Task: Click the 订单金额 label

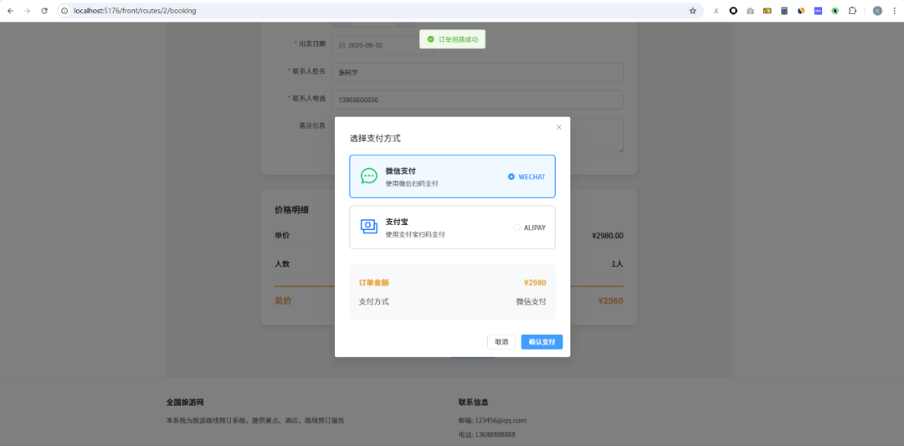Action: pos(373,283)
